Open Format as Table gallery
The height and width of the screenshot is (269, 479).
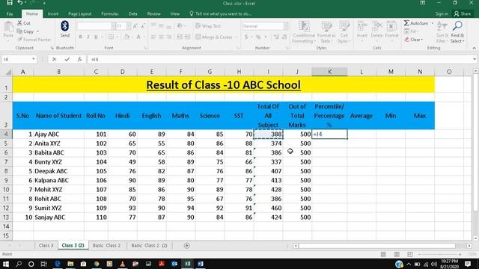326,32
